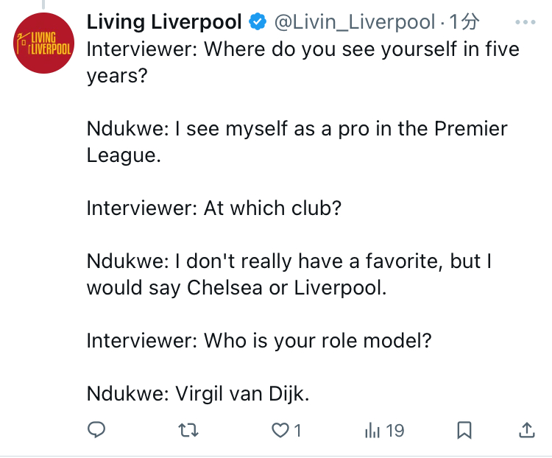
Task: Share the tweet via upload arrow icon
Action: pos(527,429)
